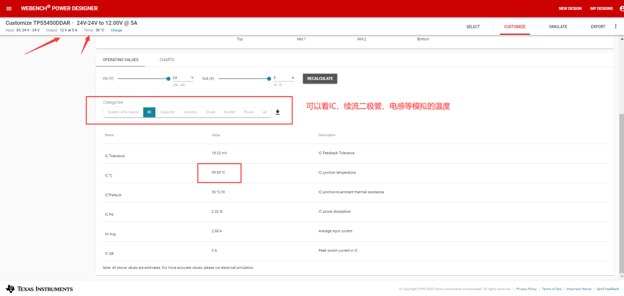This screenshot has width=624, height=296.
Task: Click the 18.32 mV tolerance value
Action: tap(220, 153)
